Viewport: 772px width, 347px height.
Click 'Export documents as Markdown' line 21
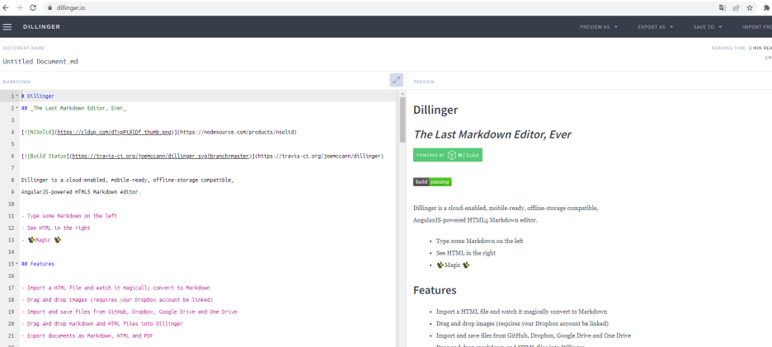click(x=87, y=335)
